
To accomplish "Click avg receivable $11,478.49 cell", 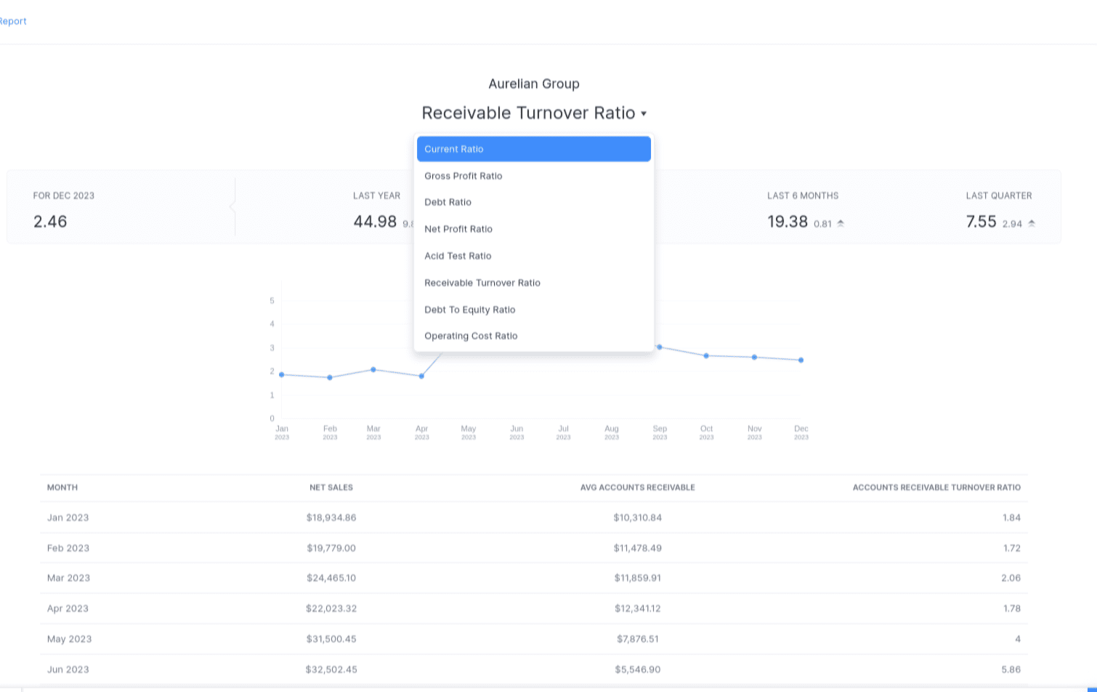I will (638, 548).
